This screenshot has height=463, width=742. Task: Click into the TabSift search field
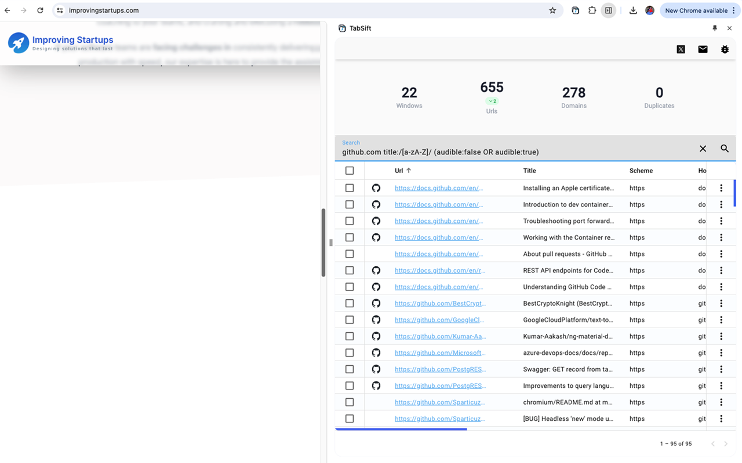click(x=516, y=152)
